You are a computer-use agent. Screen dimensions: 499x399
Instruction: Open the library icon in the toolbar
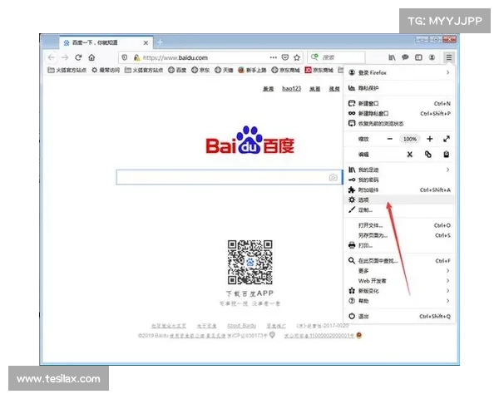pos(392,57)
